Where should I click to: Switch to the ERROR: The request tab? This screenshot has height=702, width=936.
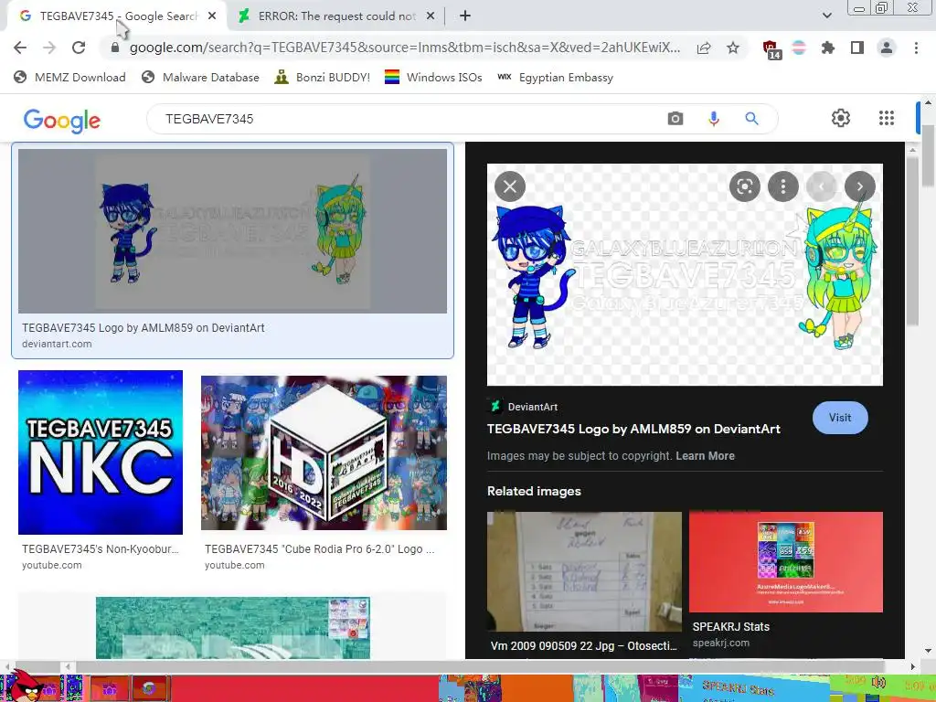[x=336, y=16]
